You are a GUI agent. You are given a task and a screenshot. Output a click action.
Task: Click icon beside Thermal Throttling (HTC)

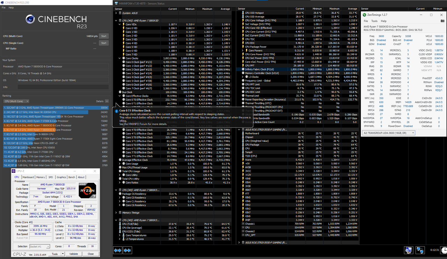243,103
